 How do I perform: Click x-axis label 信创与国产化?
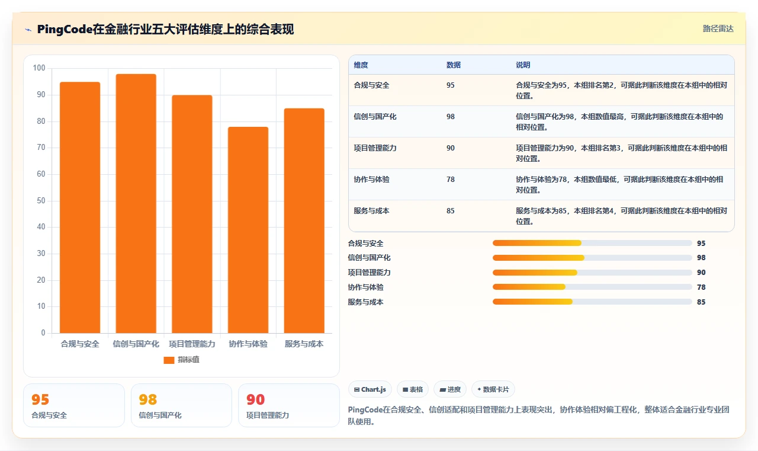(x=136, y=344)
